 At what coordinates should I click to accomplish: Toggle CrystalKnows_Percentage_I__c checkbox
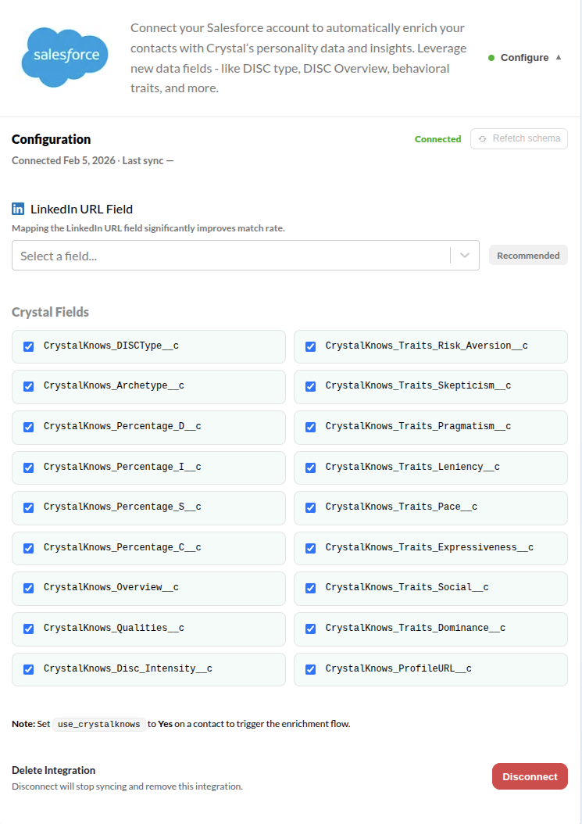[x=28, y=468]
